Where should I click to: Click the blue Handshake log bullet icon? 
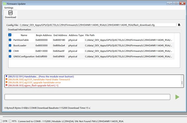tap(6, 77)
